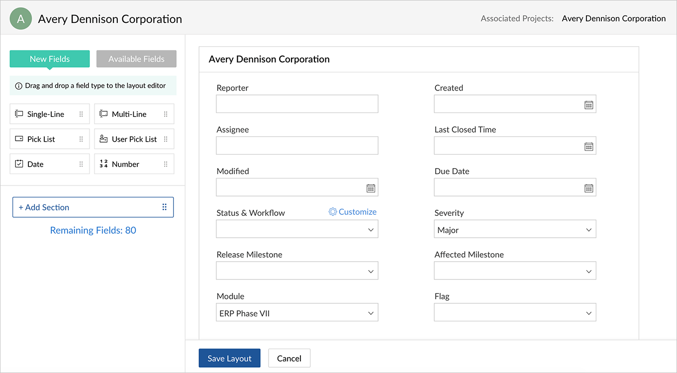
Task: Open the Severity dropdown showing Major
Action: 515,229
